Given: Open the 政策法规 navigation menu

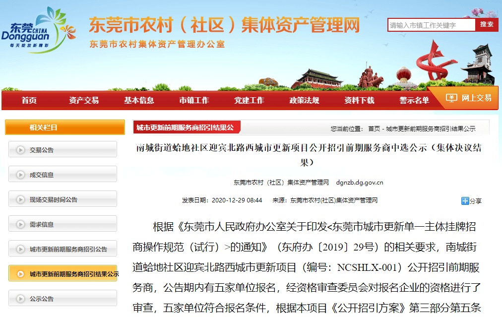Looking at the screenshot, I should [x=304, y=101].
